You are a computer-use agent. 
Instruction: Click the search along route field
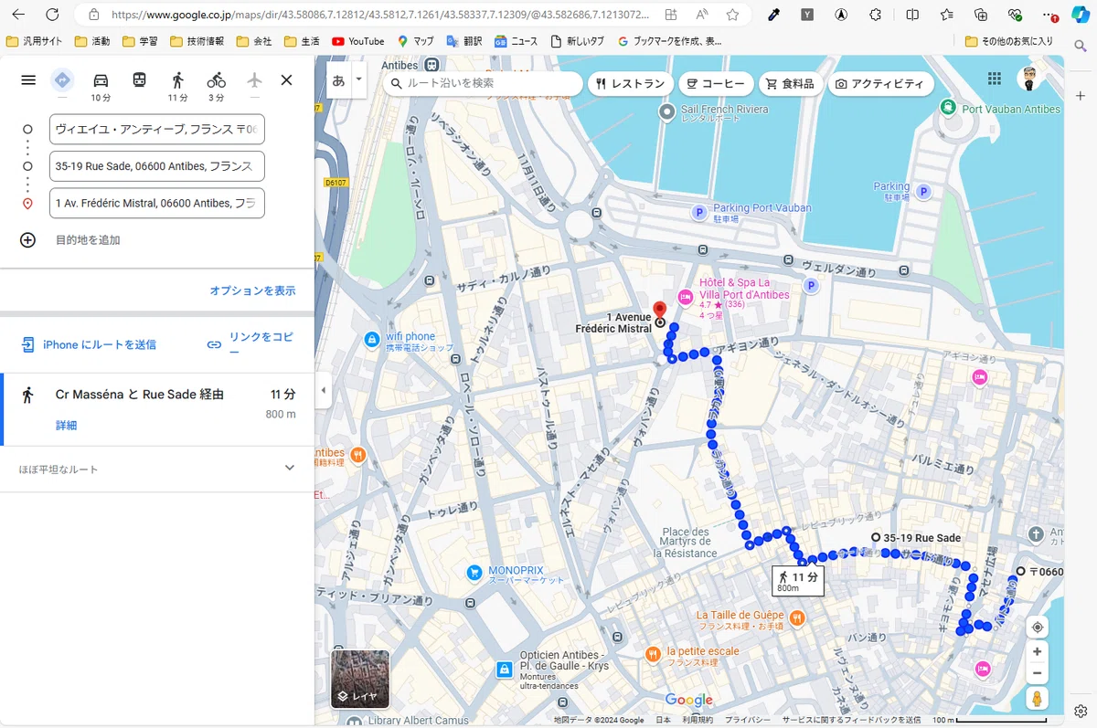483,83
